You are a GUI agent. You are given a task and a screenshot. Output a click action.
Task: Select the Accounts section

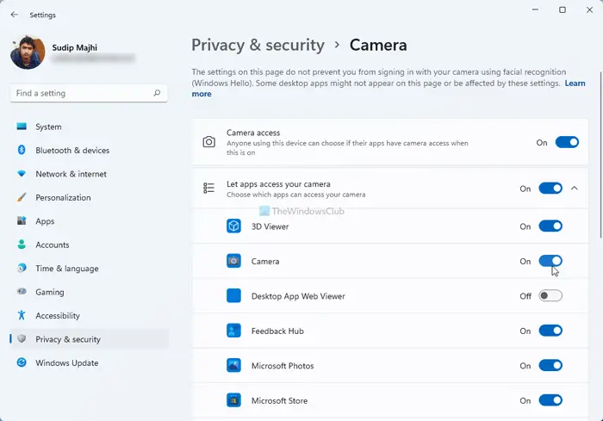[90, 245]
